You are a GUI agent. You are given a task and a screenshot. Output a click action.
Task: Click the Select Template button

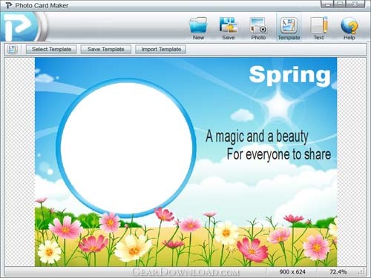(x=51, y=49)
